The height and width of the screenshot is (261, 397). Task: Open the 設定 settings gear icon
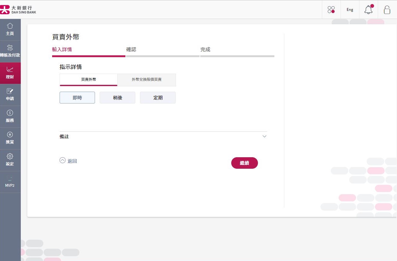pos(10,157)
